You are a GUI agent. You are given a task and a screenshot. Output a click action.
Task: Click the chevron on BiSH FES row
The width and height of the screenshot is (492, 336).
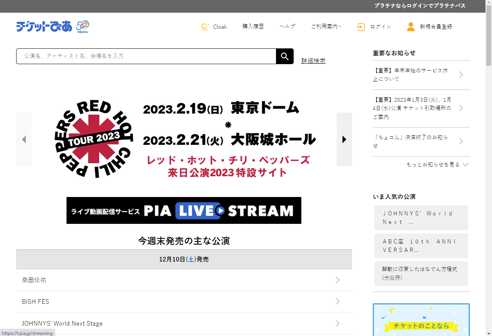[x=337, y=301]
